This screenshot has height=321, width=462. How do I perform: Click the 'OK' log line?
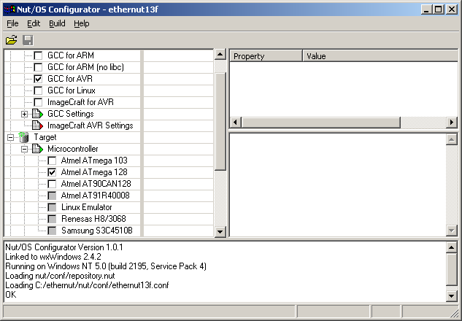click(x=11, y=295)
